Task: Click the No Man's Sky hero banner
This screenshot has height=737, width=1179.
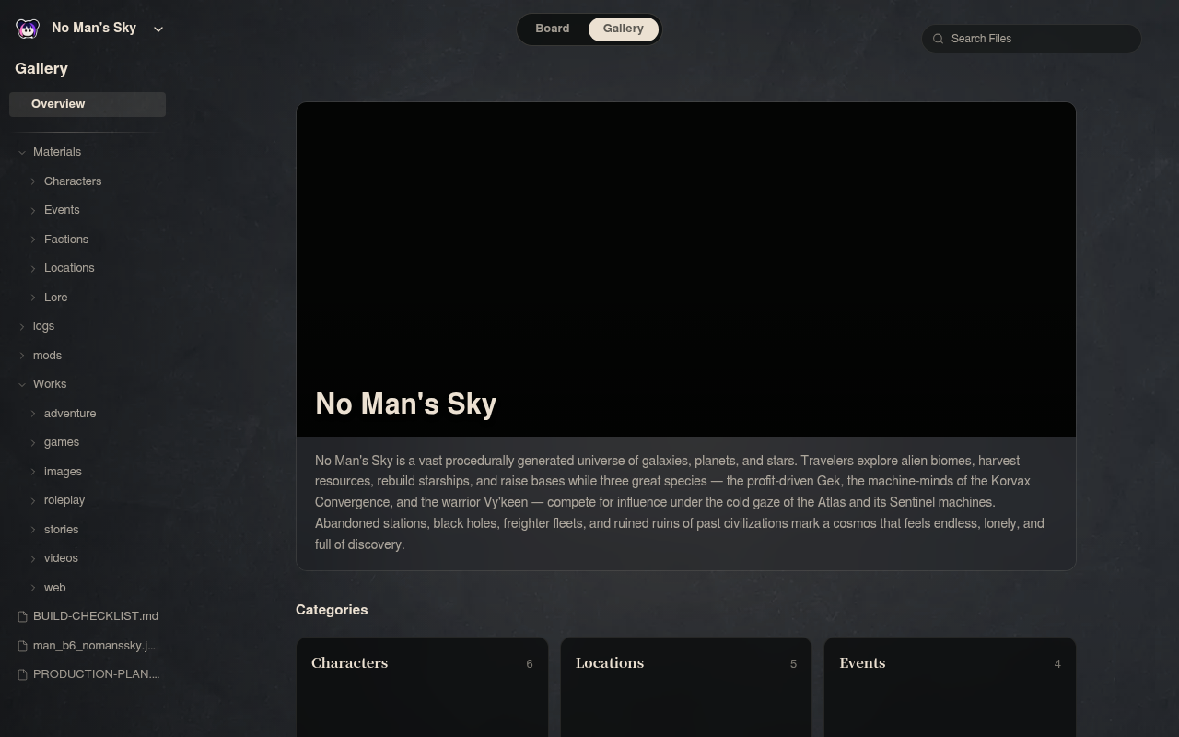Action: (x=686, y=269)
